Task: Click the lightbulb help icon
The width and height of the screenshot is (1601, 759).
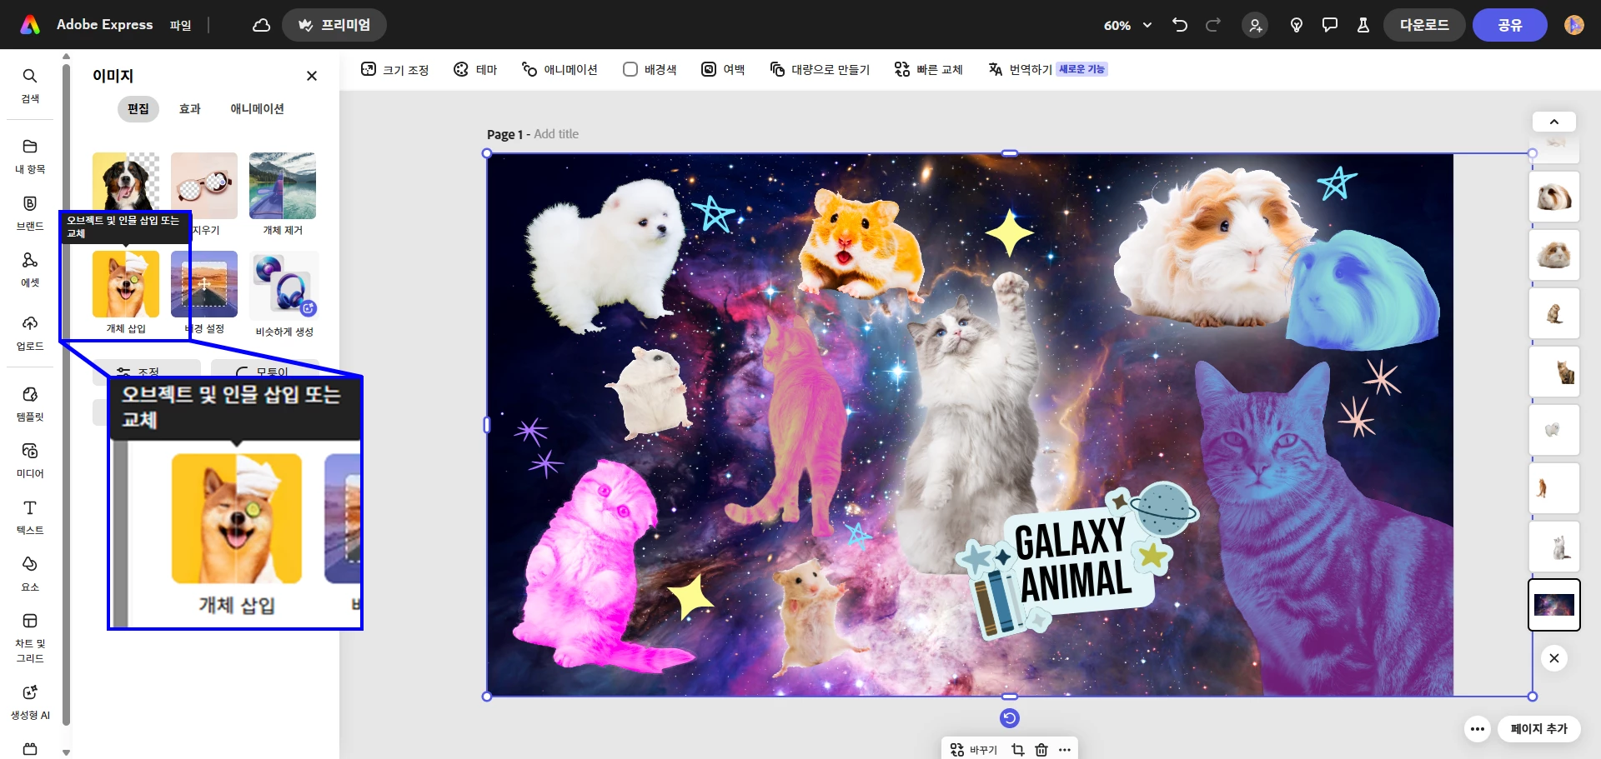Action: point(1297,25)
